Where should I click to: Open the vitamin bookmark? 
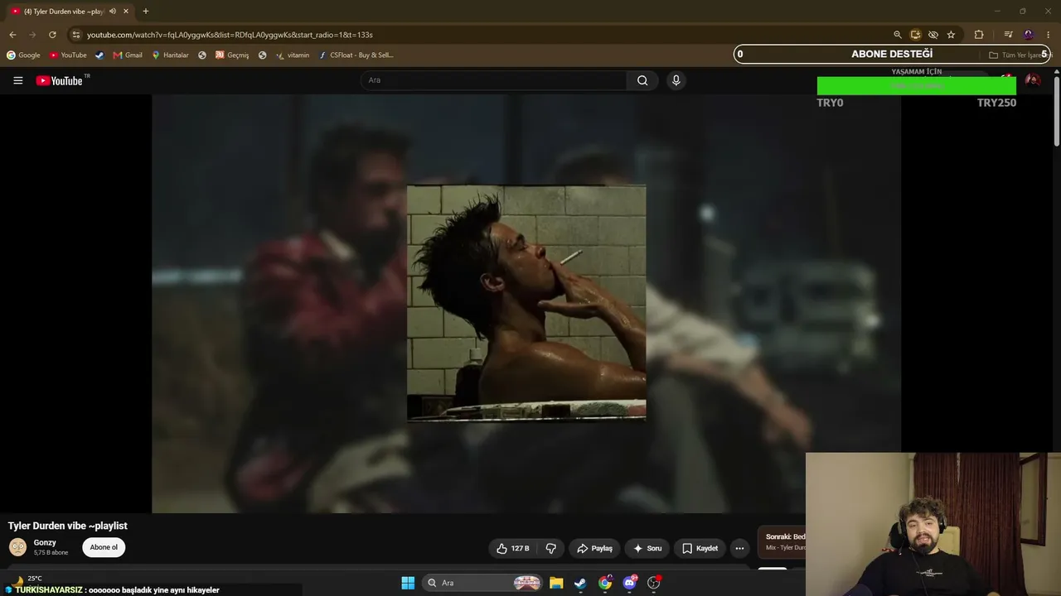tap(293, 55)
